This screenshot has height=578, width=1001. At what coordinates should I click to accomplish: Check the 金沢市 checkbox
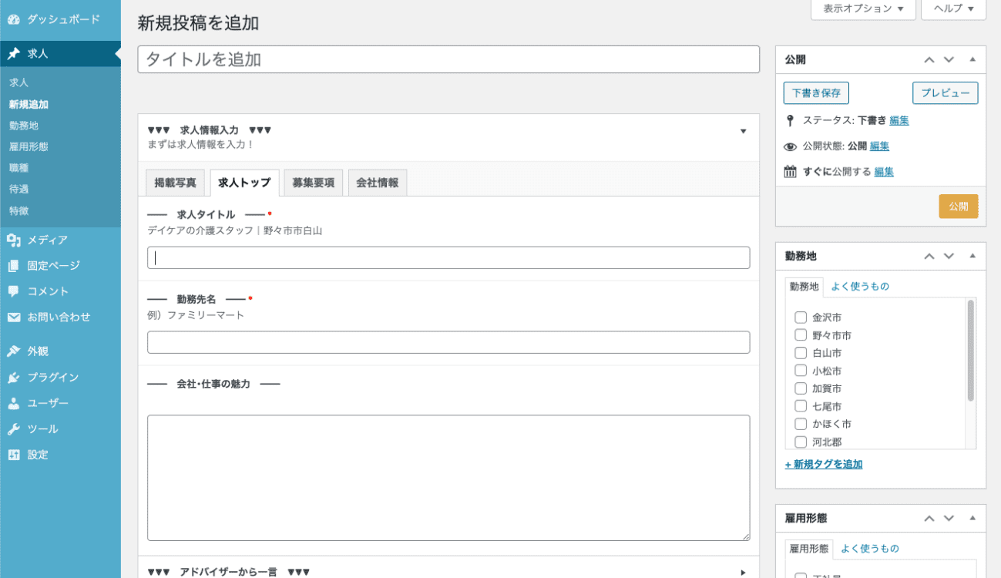click(801, 318)
